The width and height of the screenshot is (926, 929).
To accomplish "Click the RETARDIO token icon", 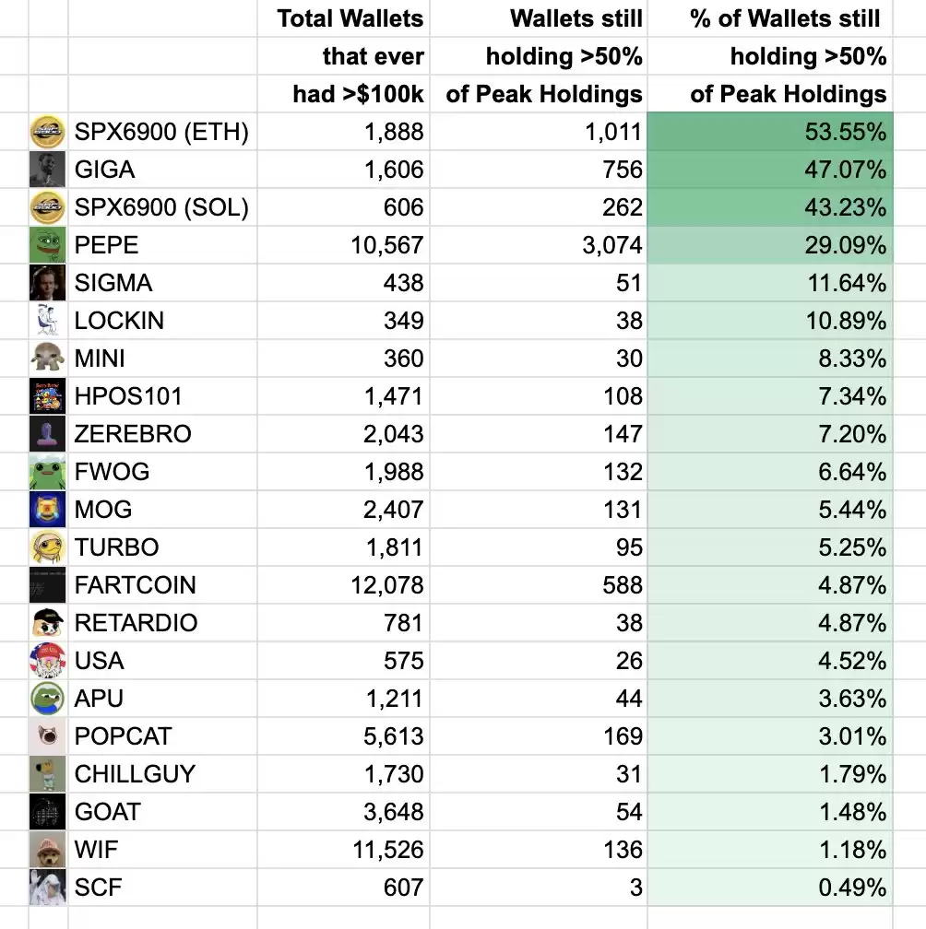I will coord(47,623).
